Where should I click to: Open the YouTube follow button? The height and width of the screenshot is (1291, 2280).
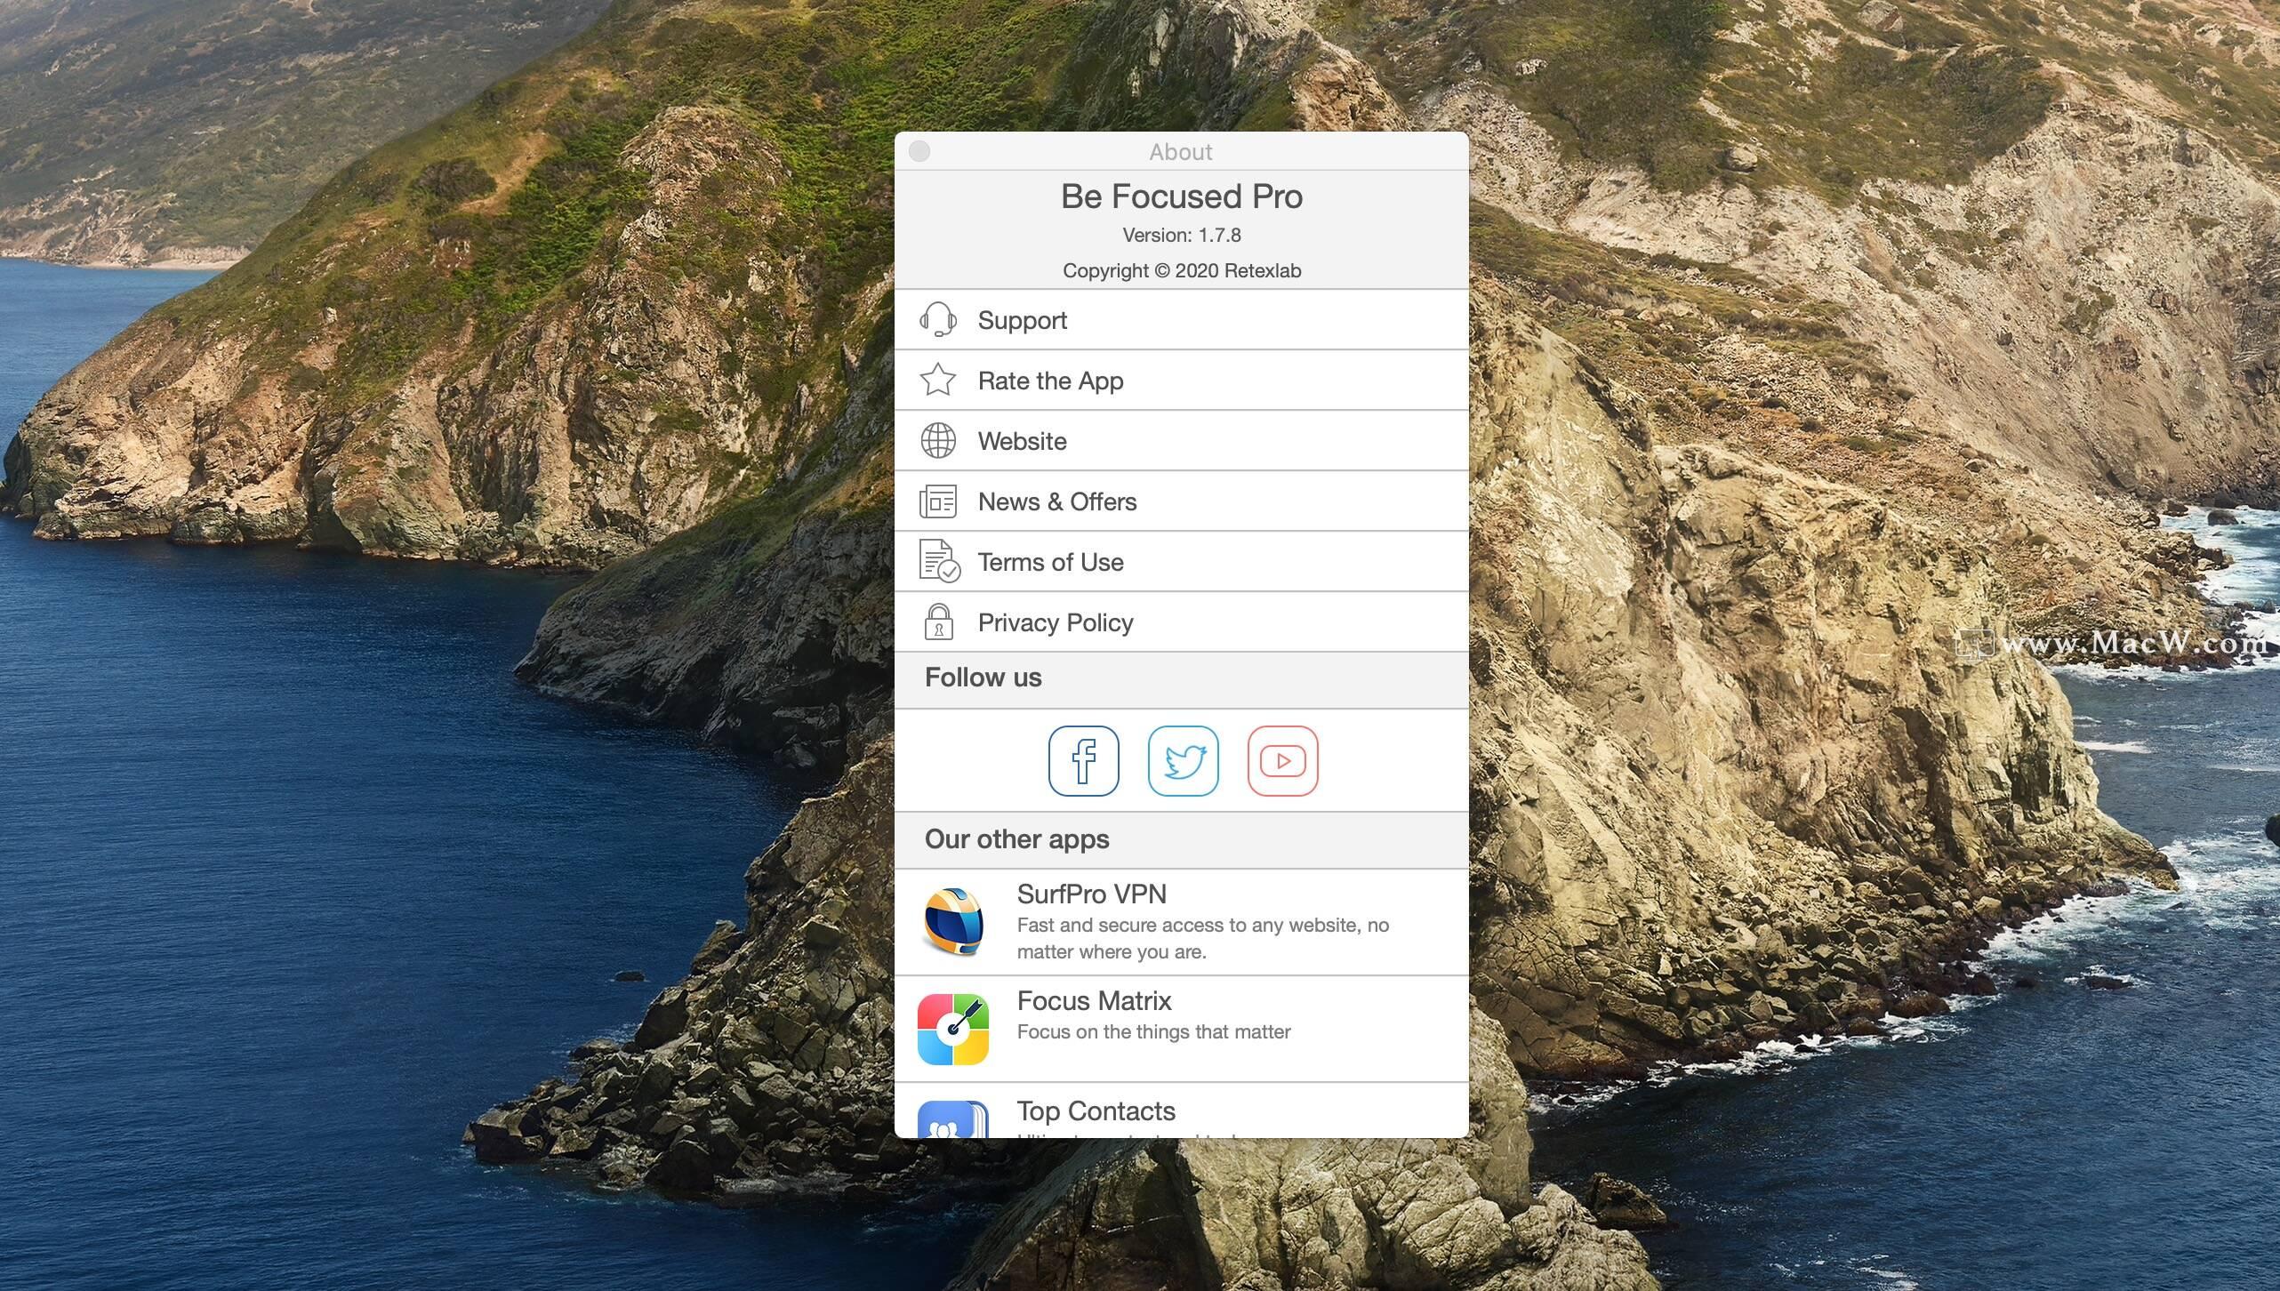tap(1282, 760)
